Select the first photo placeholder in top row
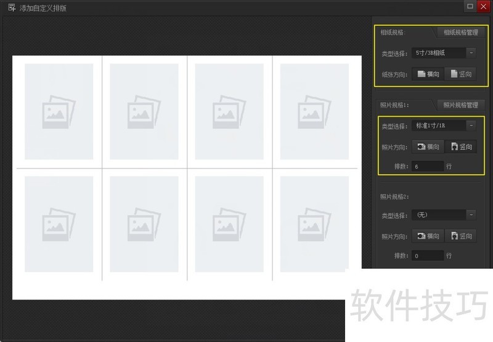 [x=59, y=112]
